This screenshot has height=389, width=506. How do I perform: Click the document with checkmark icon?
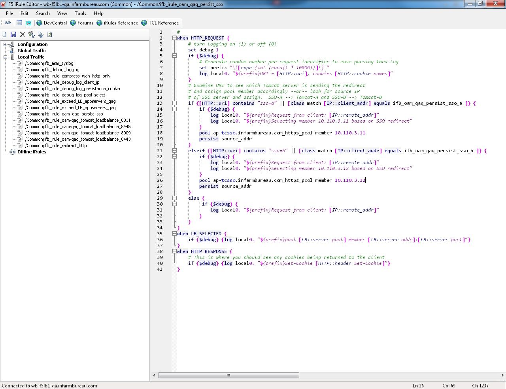click(x=41, y=35)
